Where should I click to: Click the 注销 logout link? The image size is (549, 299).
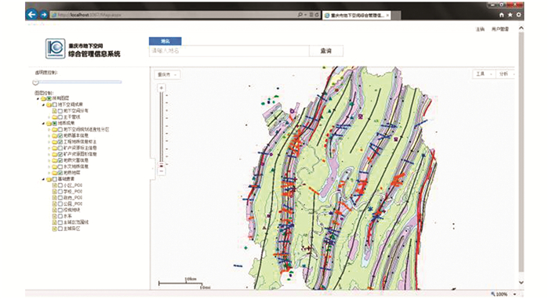[x=480, y=29]
